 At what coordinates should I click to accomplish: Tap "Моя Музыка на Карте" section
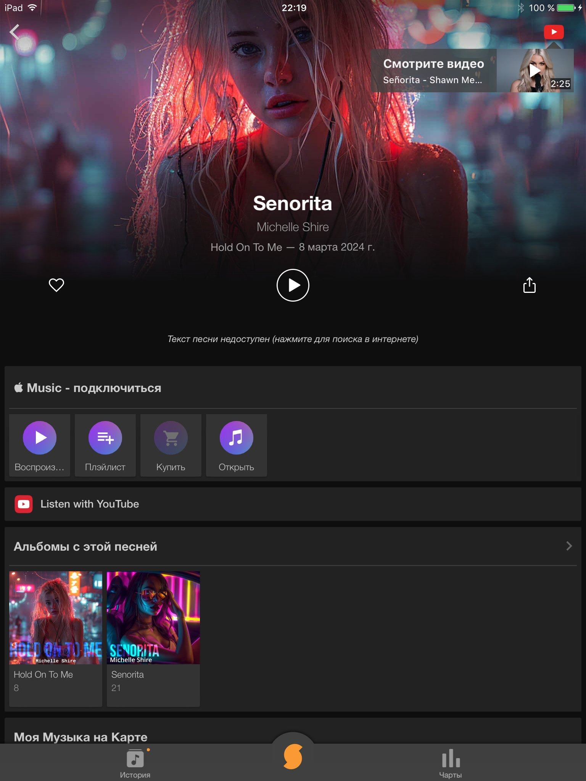coord(80,737)
